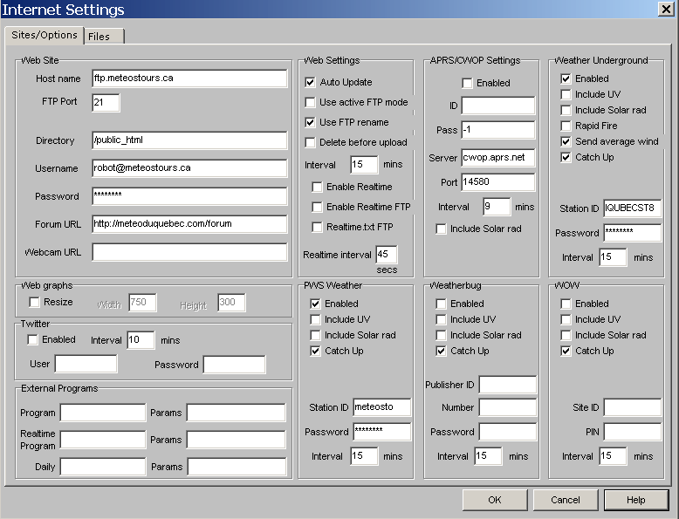Check the Web graphs Resize box
The image size is (679, 519).
click(35, 302)
